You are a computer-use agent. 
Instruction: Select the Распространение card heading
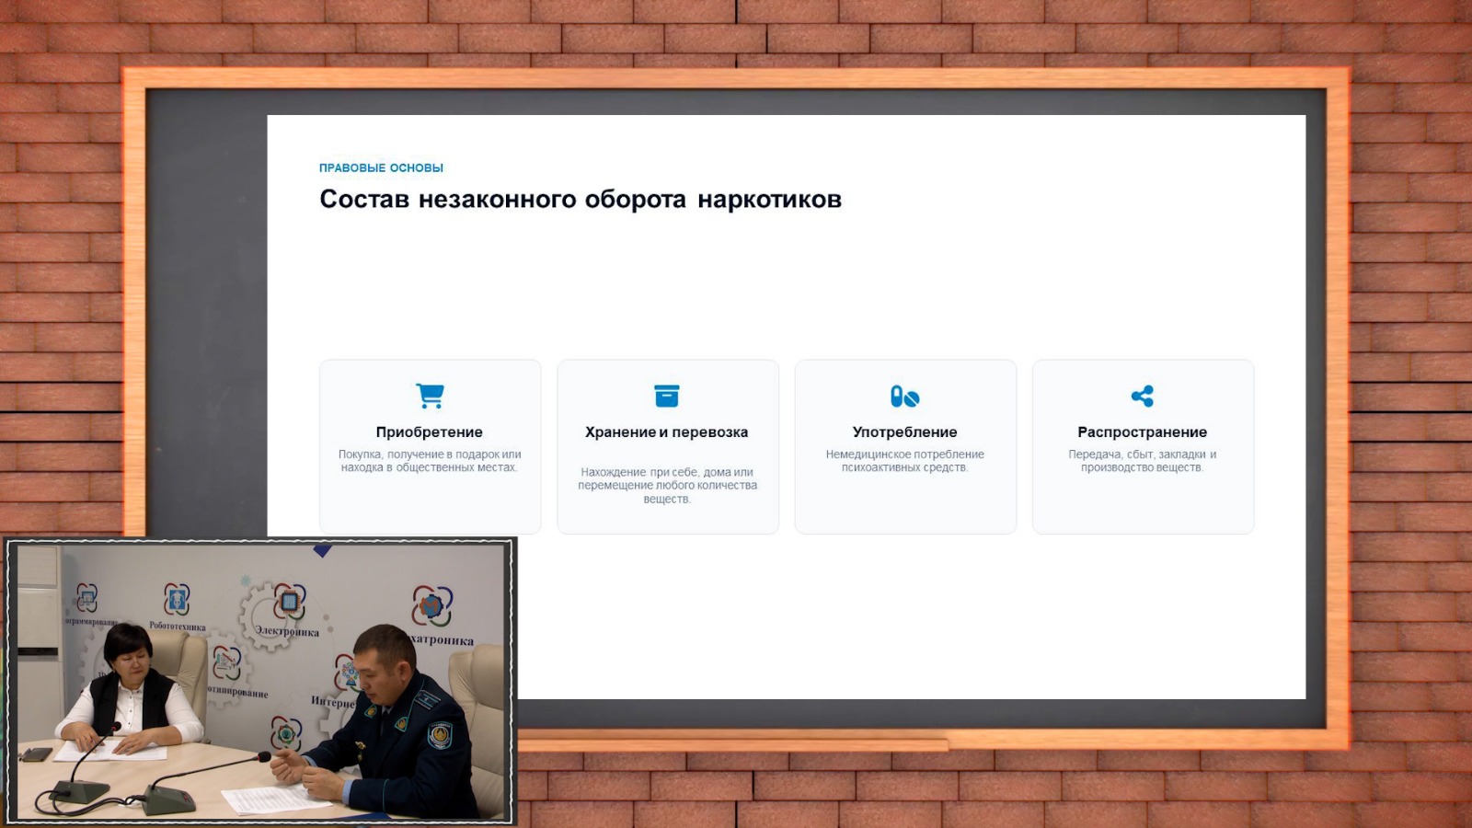tap(1142, 432)
